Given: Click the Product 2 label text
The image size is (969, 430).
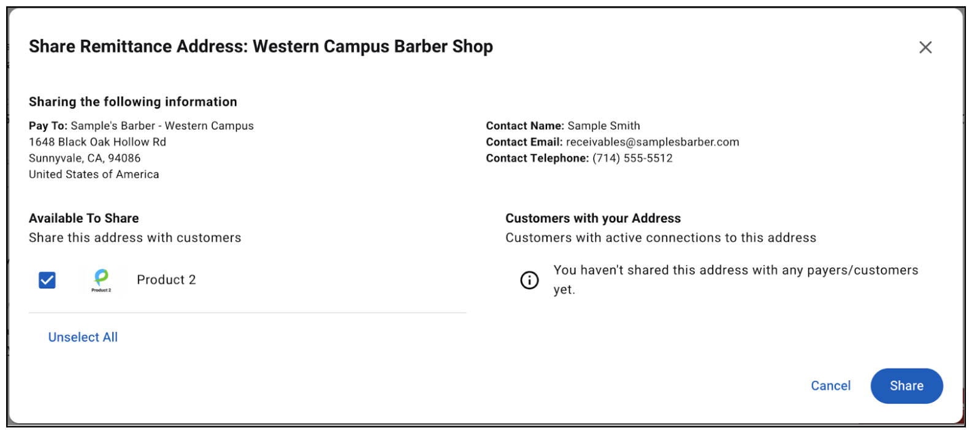Looking at the screenshot, I should 166,280.
